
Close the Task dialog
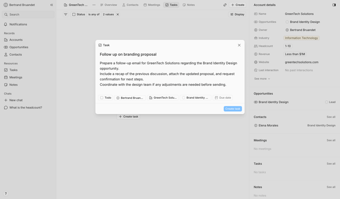coord(239,45)
